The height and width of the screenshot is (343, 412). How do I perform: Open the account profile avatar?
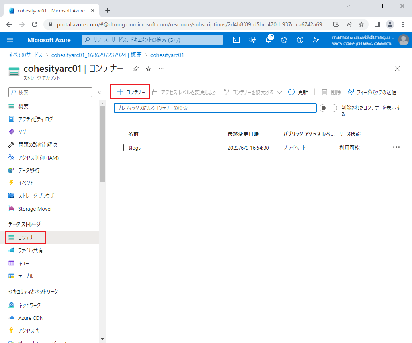(403, 40)
